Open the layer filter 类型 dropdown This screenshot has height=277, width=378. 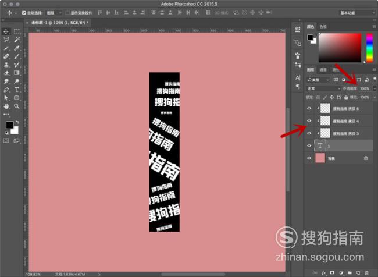(x=318, y=80)
